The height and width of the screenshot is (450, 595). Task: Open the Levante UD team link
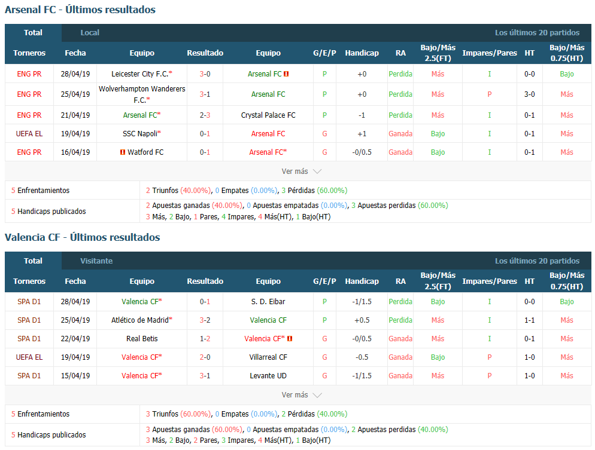pyautogui.click(x=268, y=376)
